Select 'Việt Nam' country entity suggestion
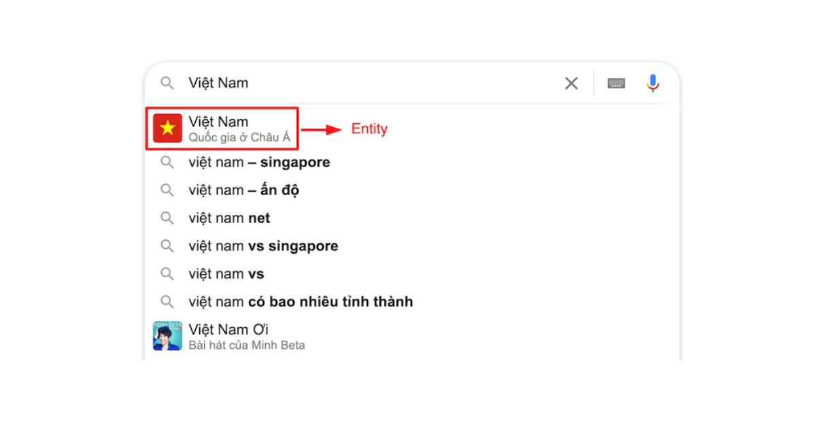The height and width of the screenshot is (425, 816). coord(219,122)
